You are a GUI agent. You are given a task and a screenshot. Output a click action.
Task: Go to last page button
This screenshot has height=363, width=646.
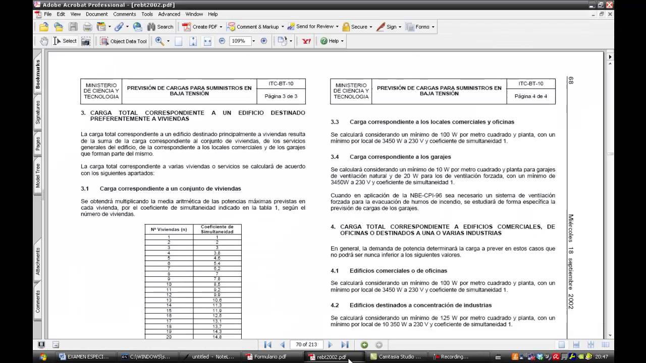pyautogui.click(x=345, y=345)
